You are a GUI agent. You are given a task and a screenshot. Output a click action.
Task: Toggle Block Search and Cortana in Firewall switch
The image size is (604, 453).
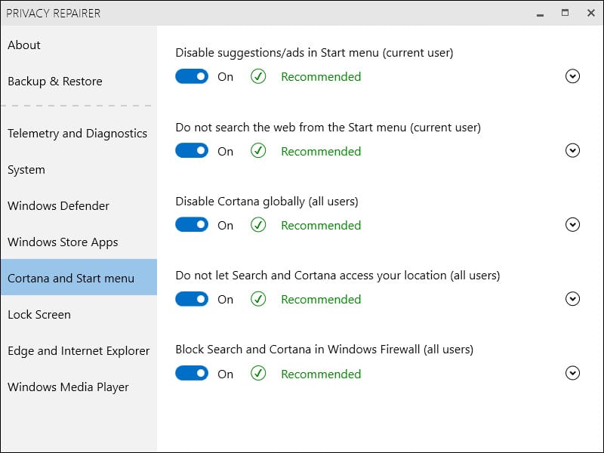(x=192, y=373)
